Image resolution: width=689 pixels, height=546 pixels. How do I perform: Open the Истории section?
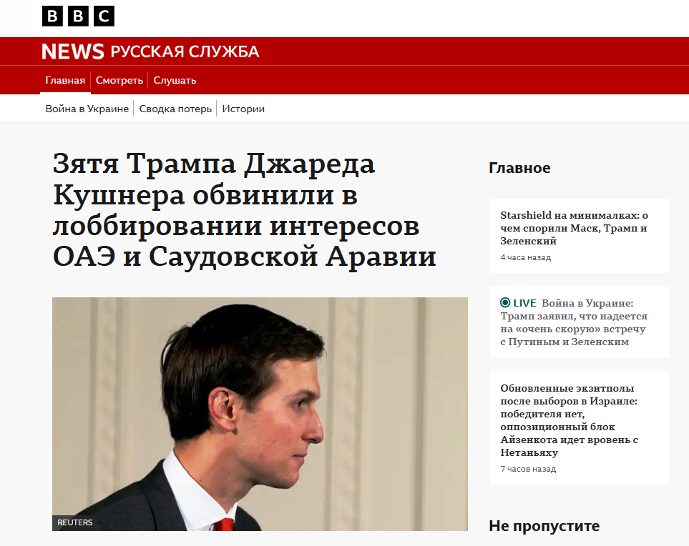(x=243, y=109)
